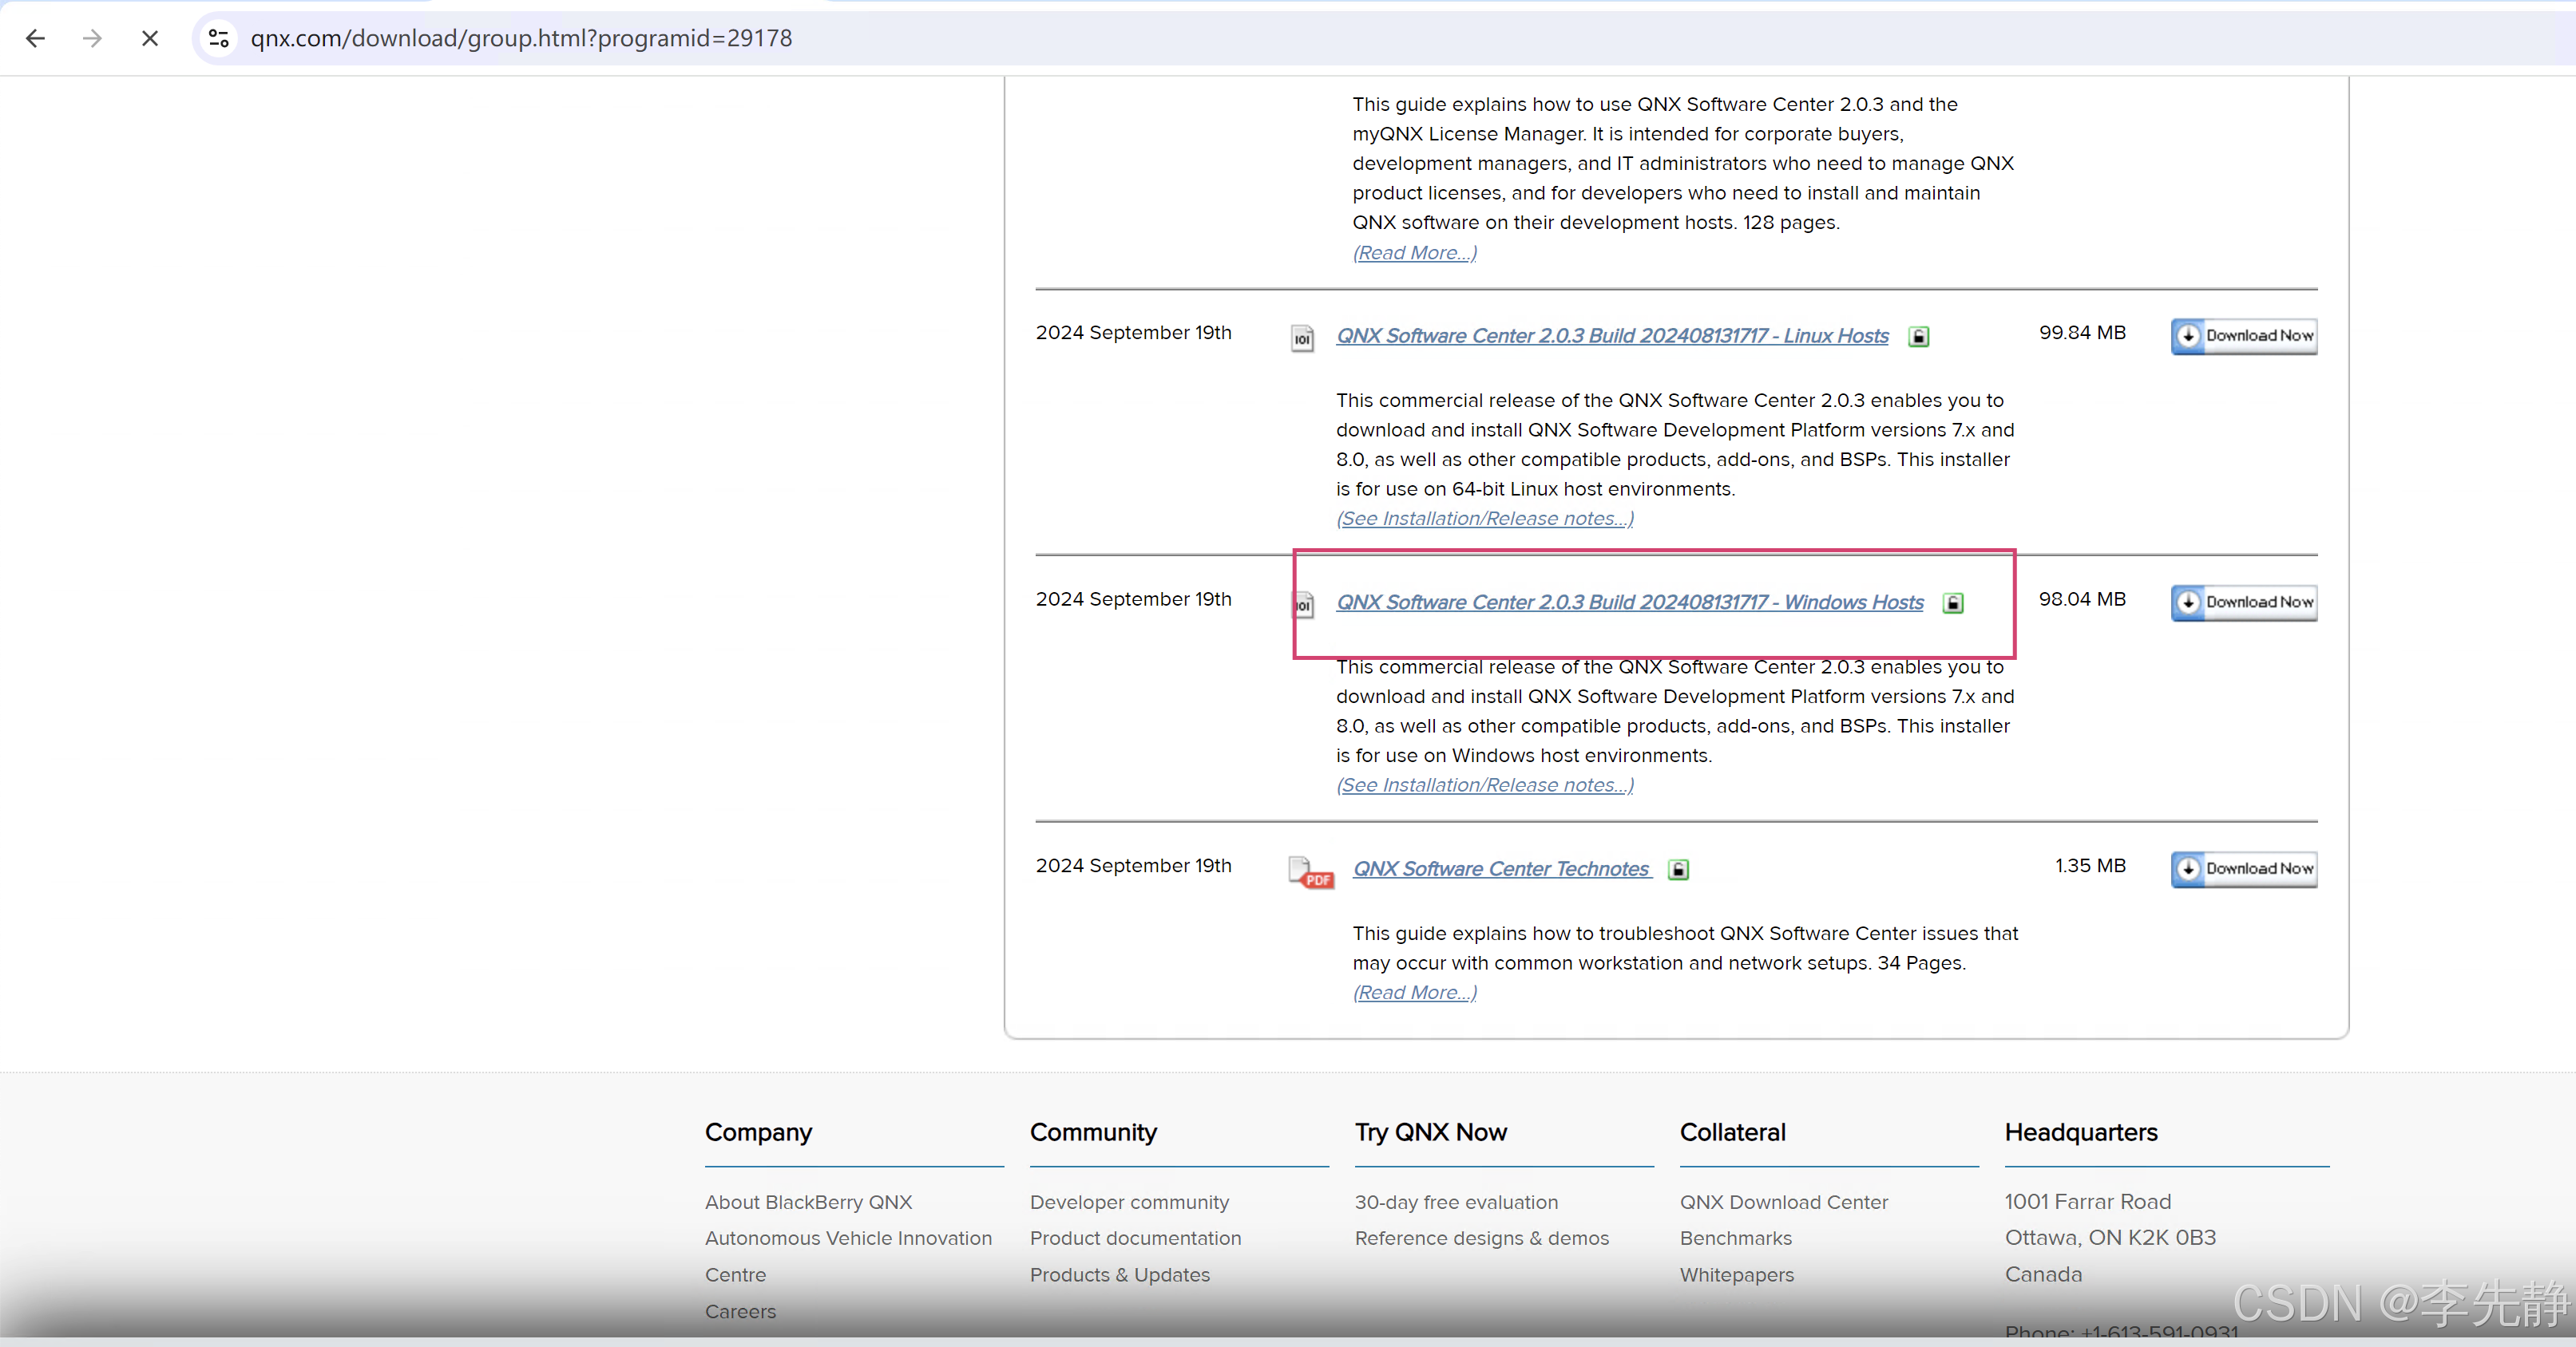Open QNX Download Center footer link
2576x1347 pixels.
(x=1783, y=1202)
